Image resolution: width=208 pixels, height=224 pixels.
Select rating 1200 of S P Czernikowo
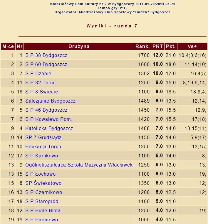point(144,192)
